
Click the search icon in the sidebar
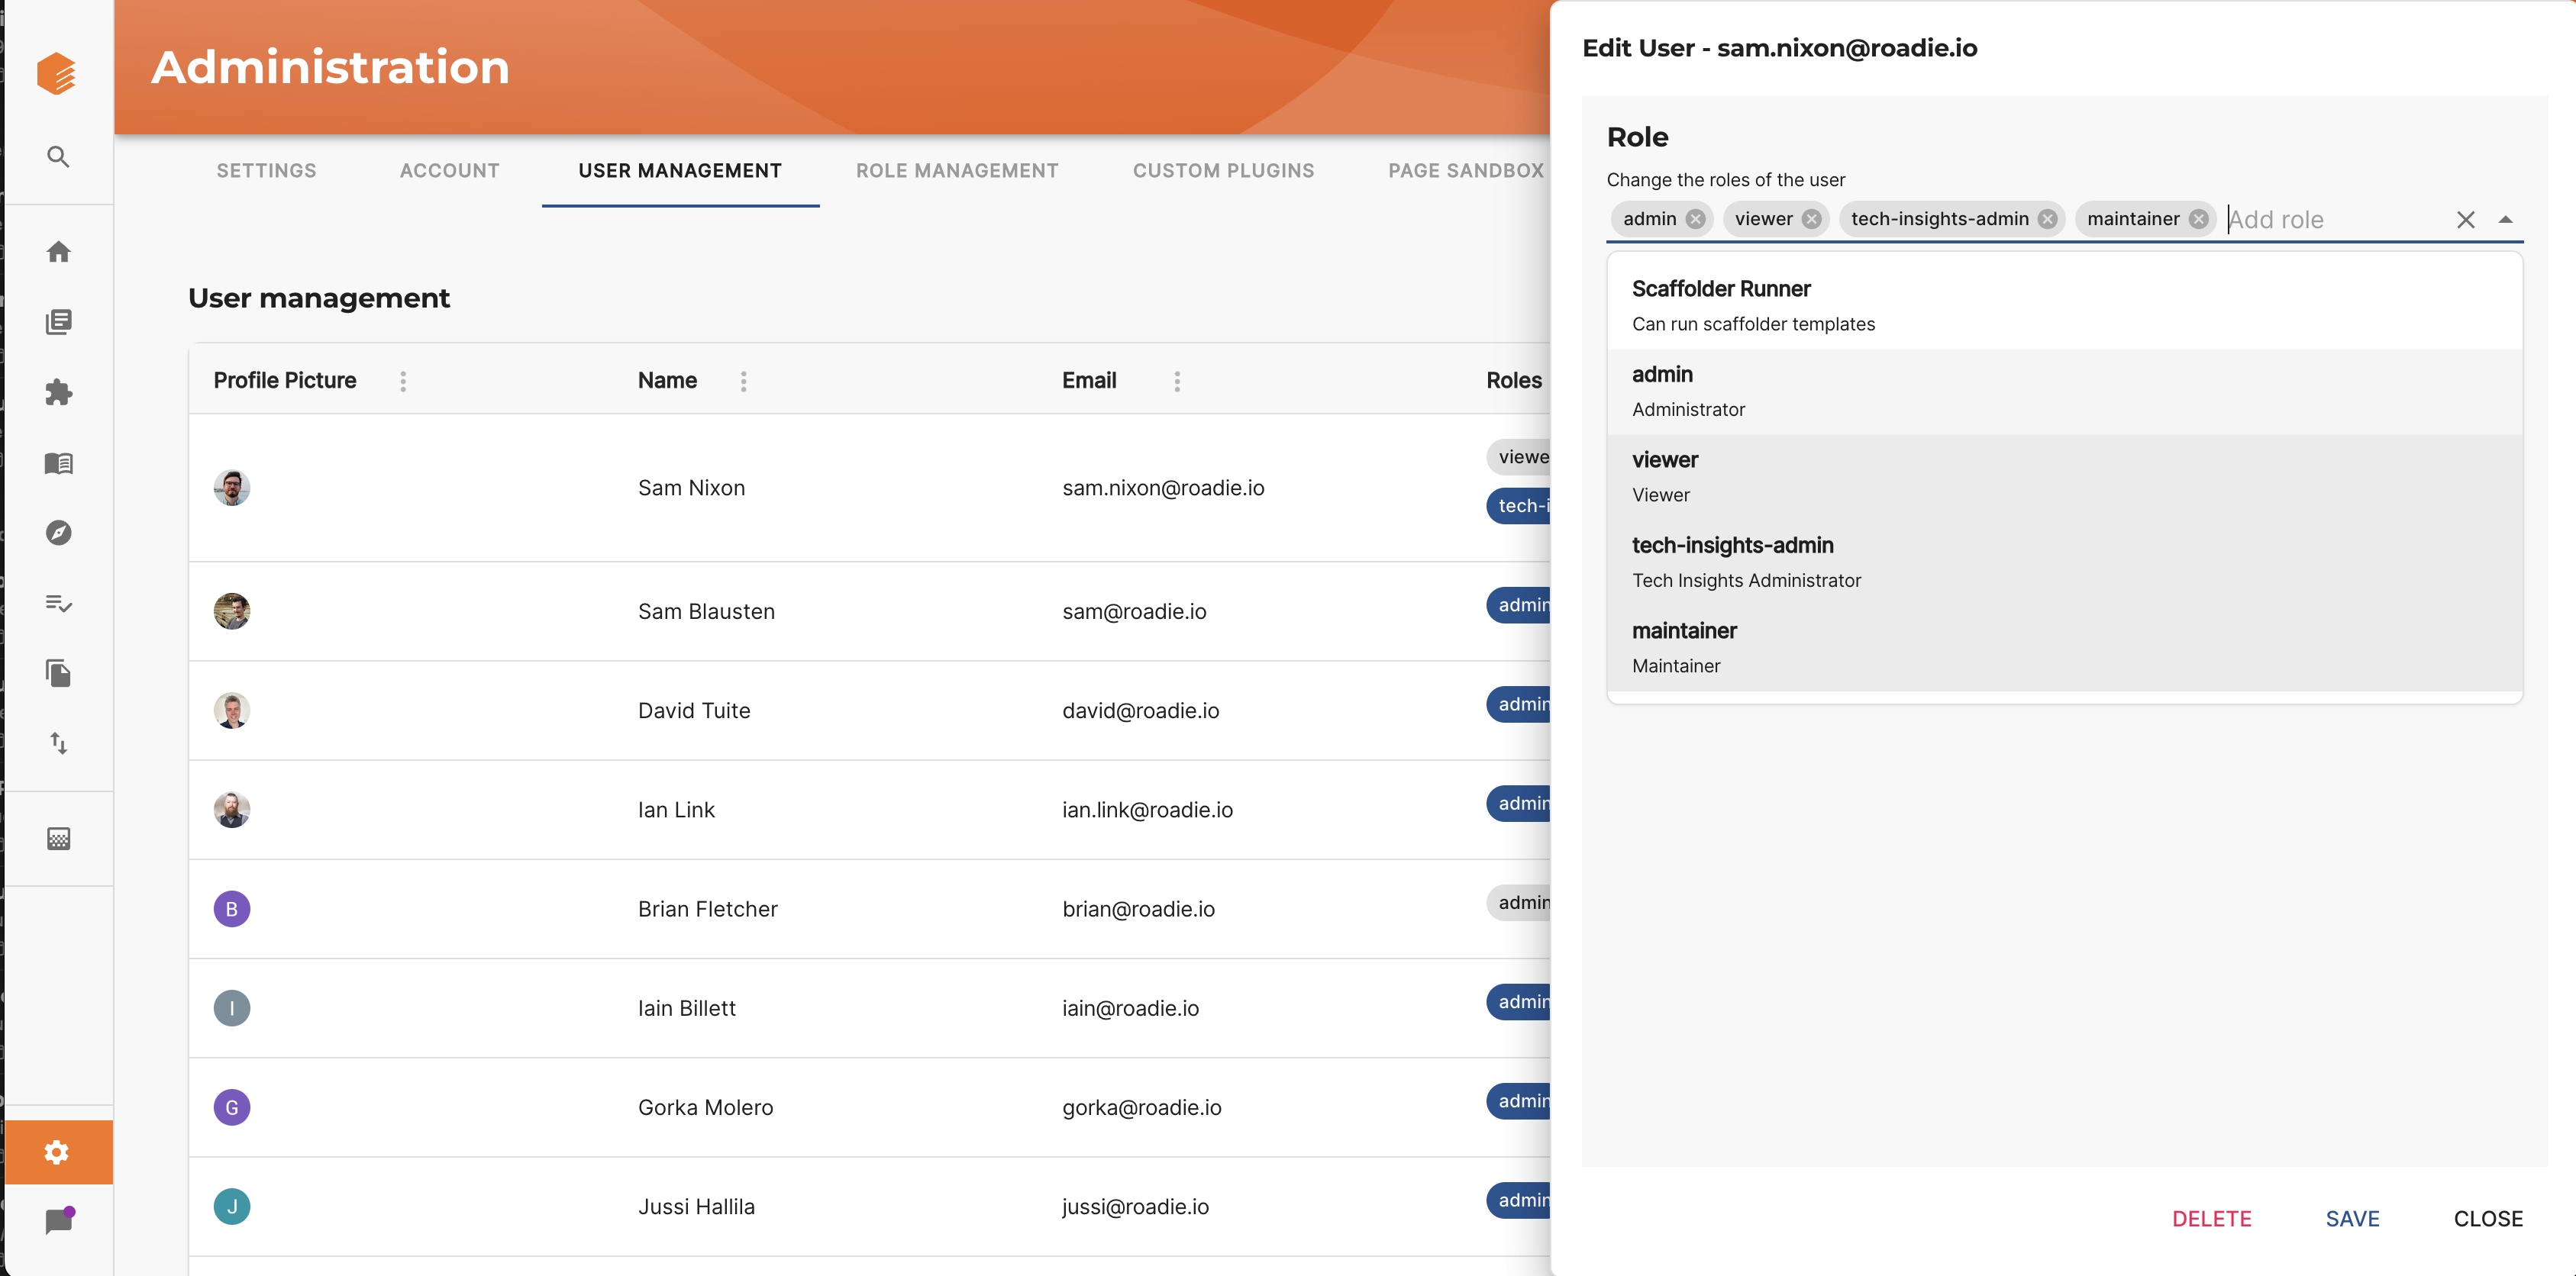click(57, 156)
